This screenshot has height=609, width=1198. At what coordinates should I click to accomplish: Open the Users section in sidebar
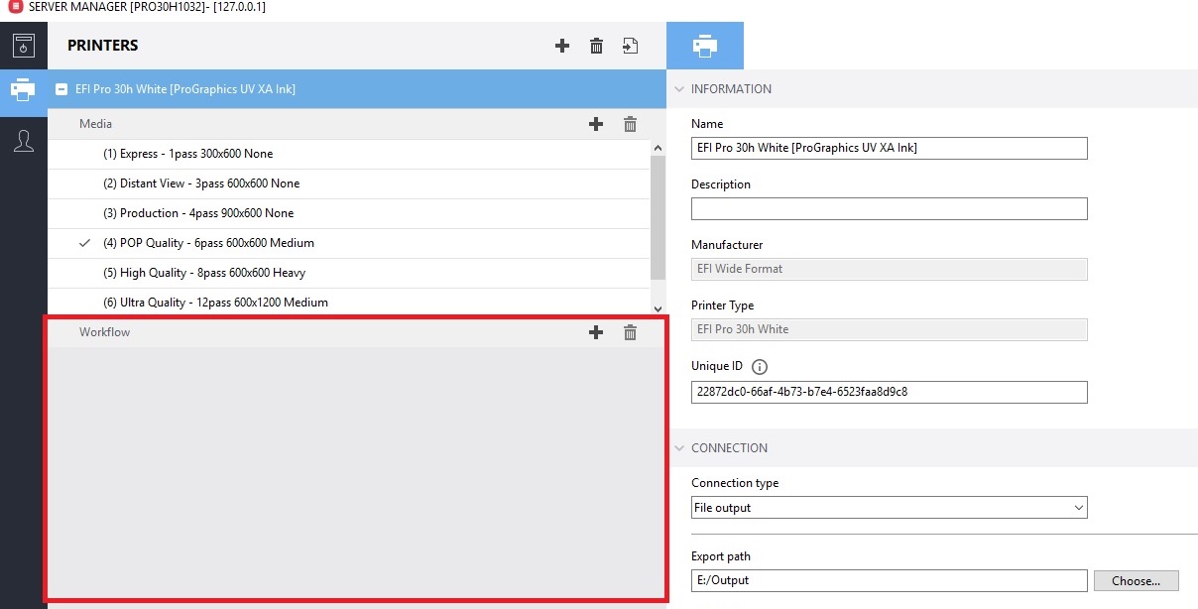(x=24, y=141)
